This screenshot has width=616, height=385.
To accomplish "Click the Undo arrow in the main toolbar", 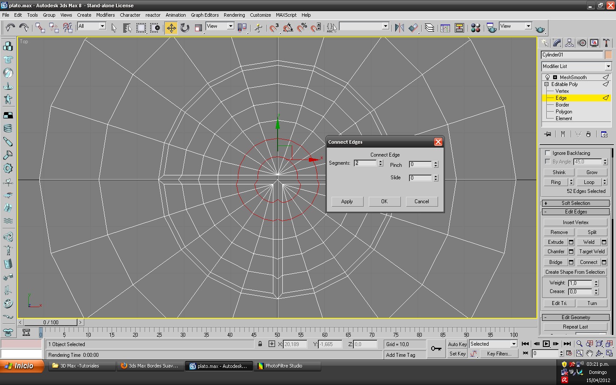I will click(10, 28).
